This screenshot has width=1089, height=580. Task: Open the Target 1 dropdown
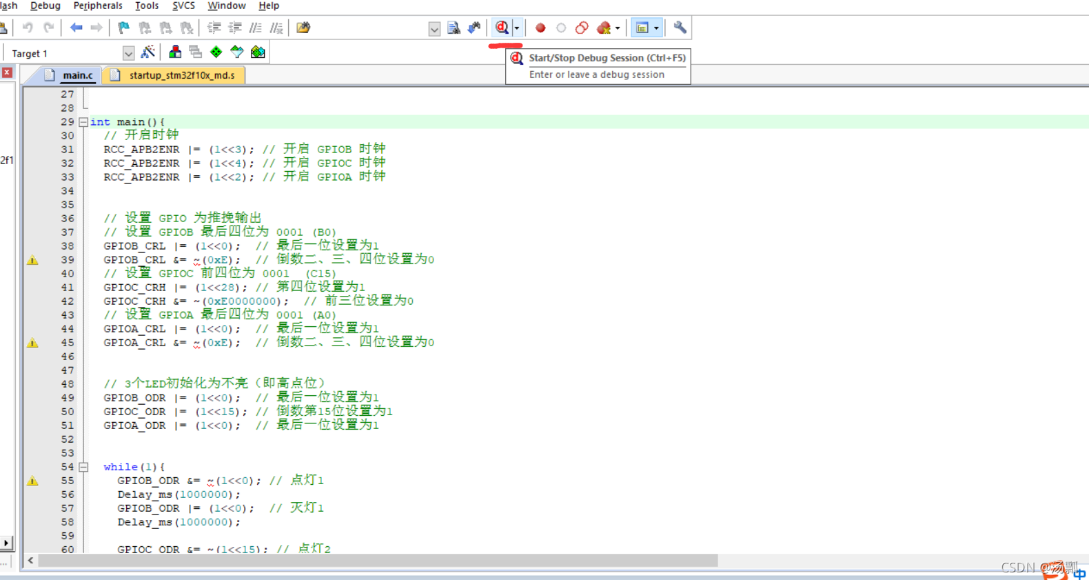tap(128, 53)
